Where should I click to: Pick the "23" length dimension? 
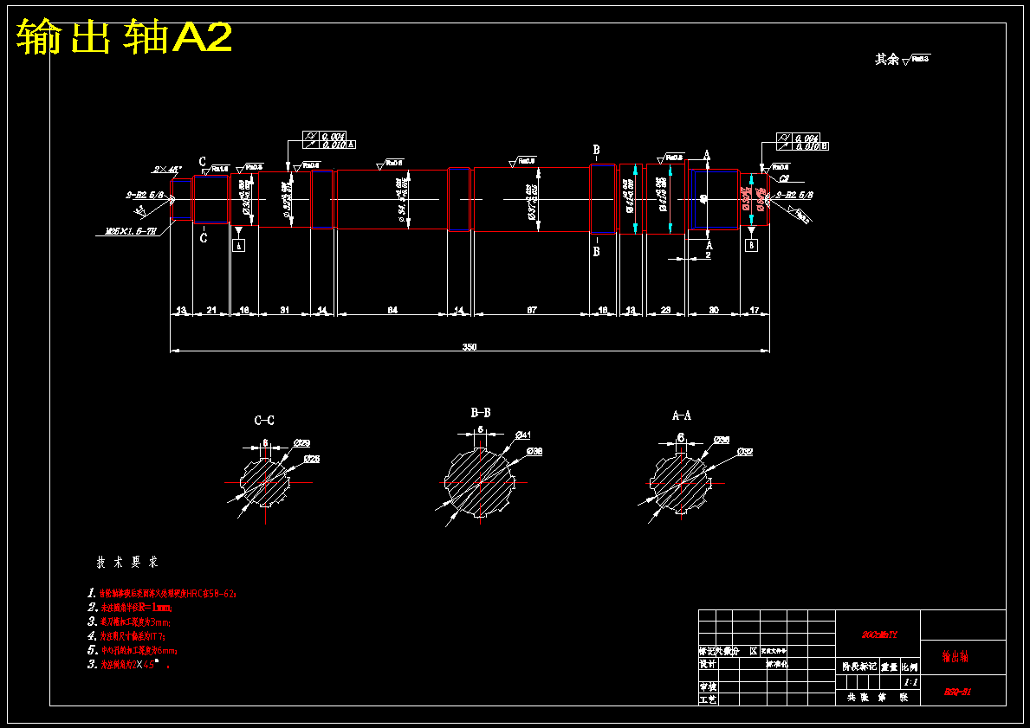665,309
